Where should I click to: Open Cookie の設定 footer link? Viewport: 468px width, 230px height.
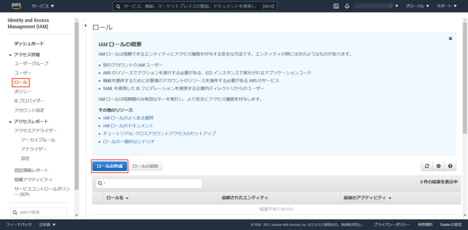tap(451, 225)
